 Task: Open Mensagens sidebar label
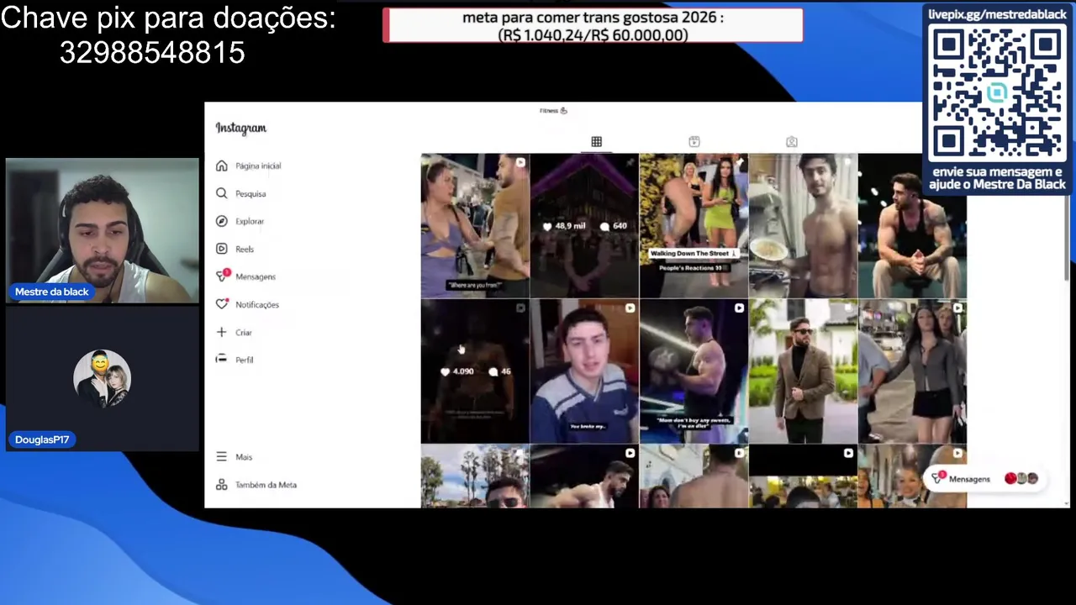click(x=256, y=276)
